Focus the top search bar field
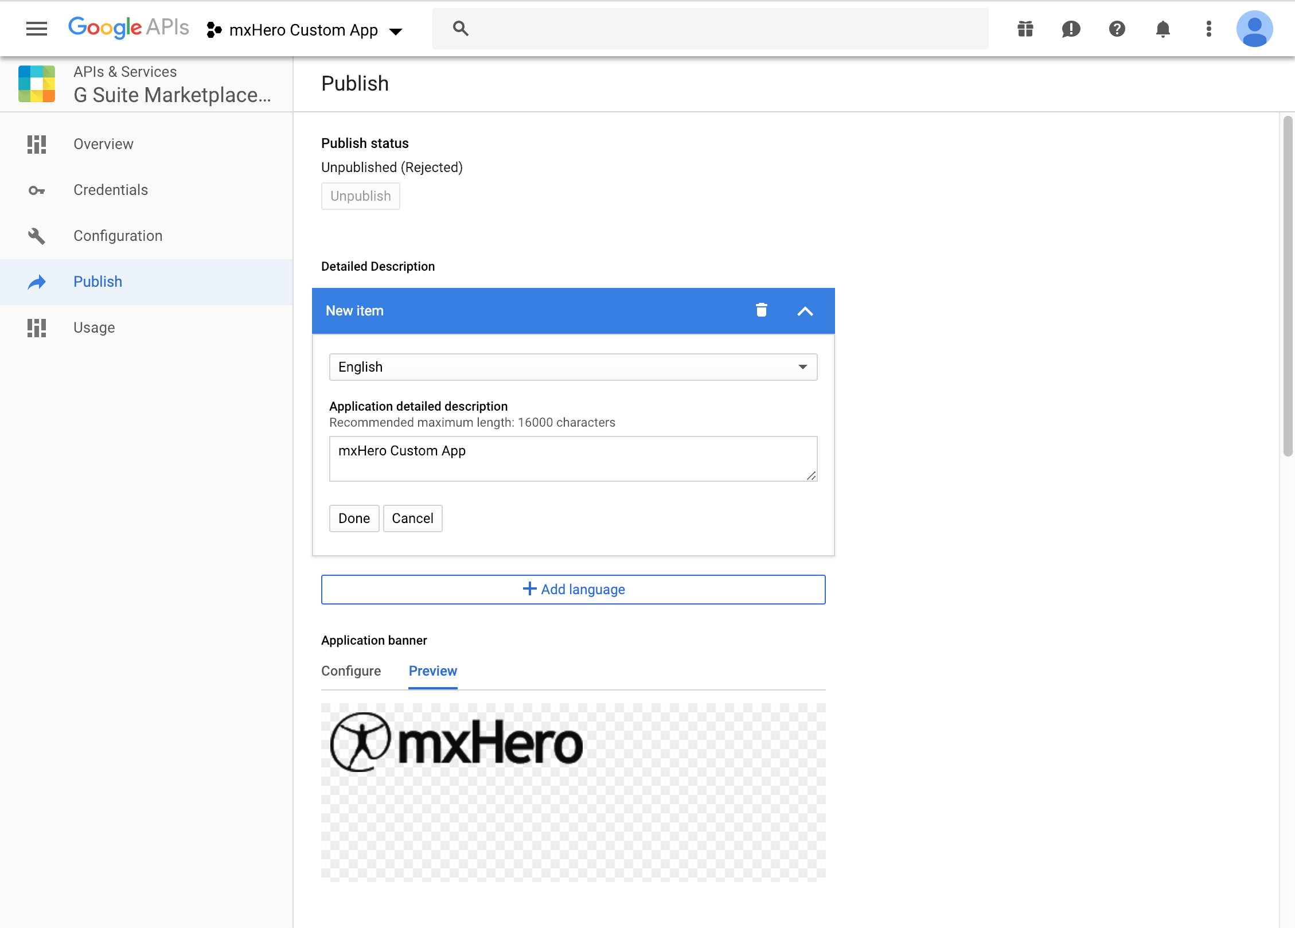The height and width of the screenshot is (928, 1295). coord(710,28)
